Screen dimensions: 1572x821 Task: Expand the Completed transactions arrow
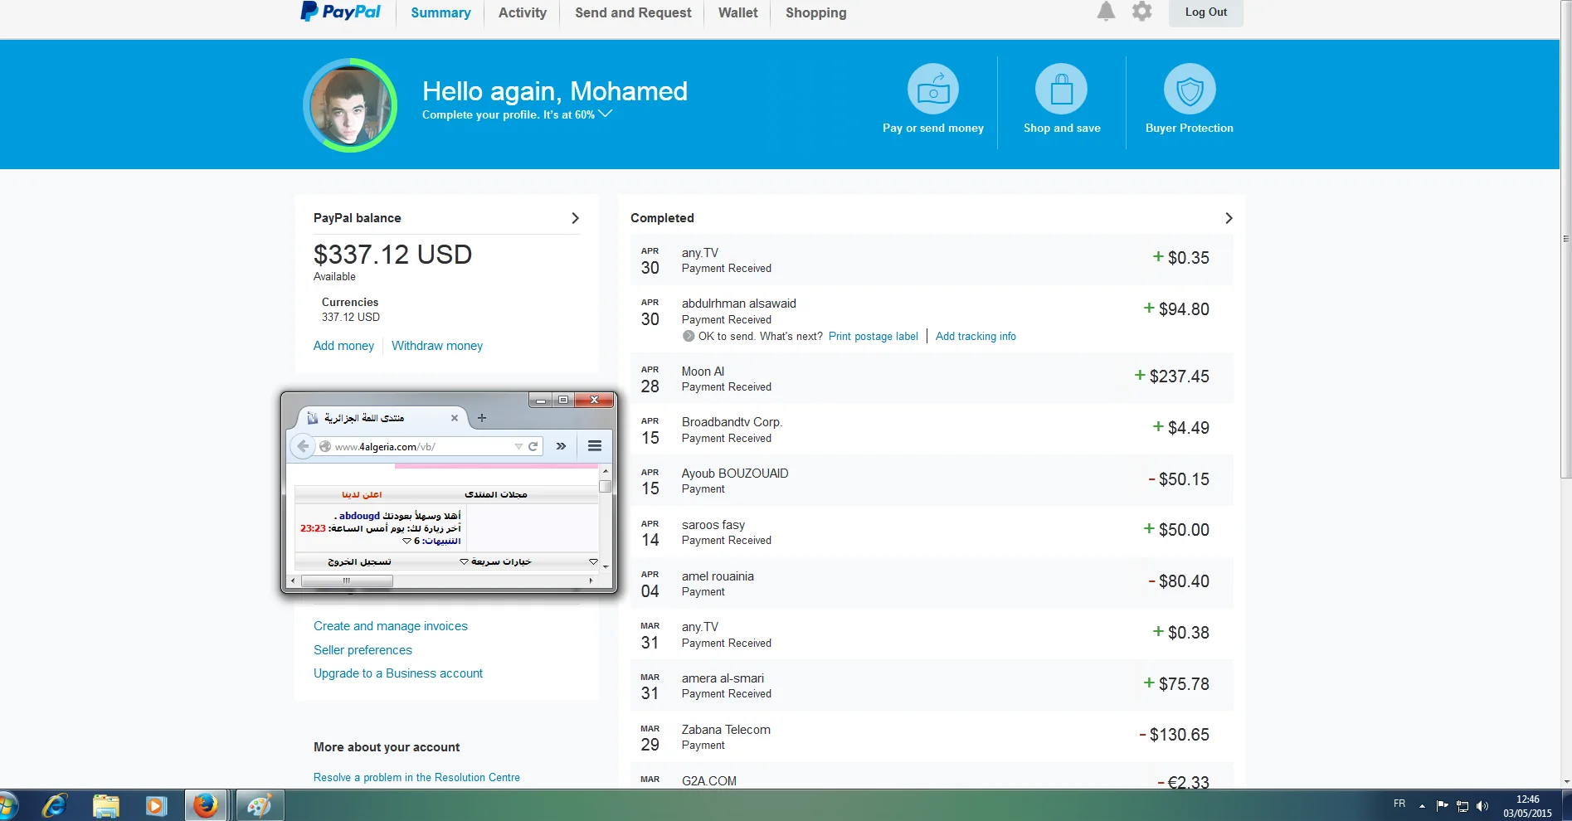[x=1229, y=218]
